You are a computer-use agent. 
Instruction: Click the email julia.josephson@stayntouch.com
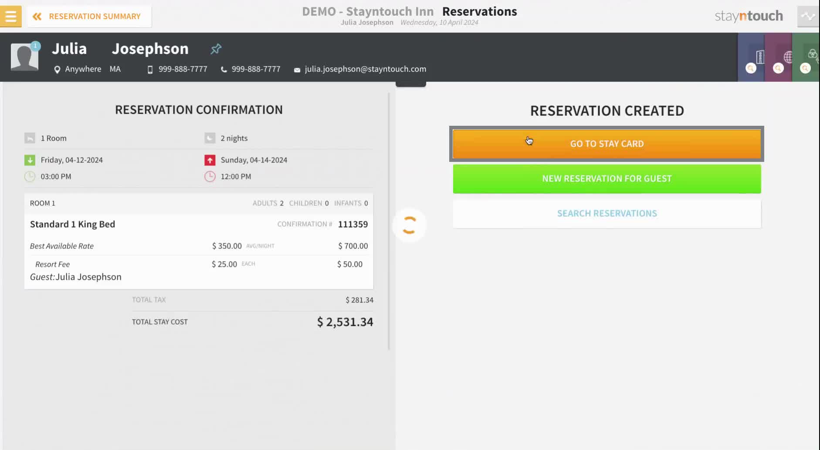pyautogui.click(x=365, y=69)
